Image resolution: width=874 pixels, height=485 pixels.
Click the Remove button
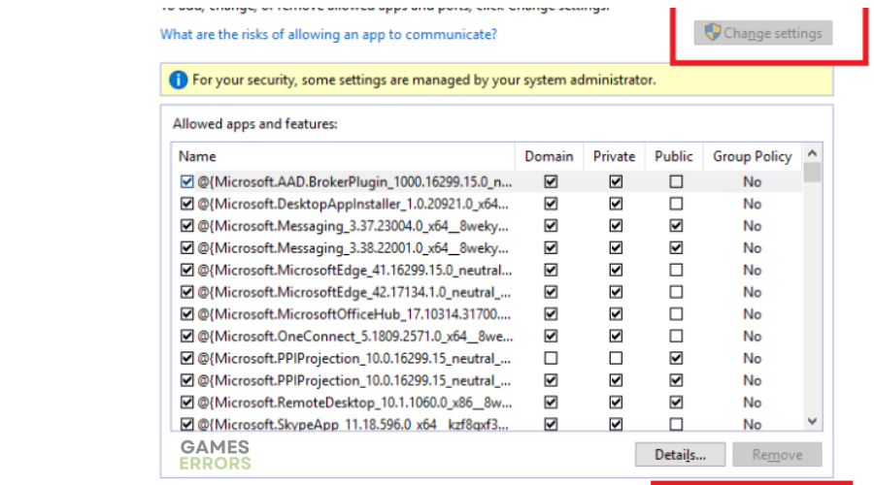pyautogui.click(x=777, y=454)
